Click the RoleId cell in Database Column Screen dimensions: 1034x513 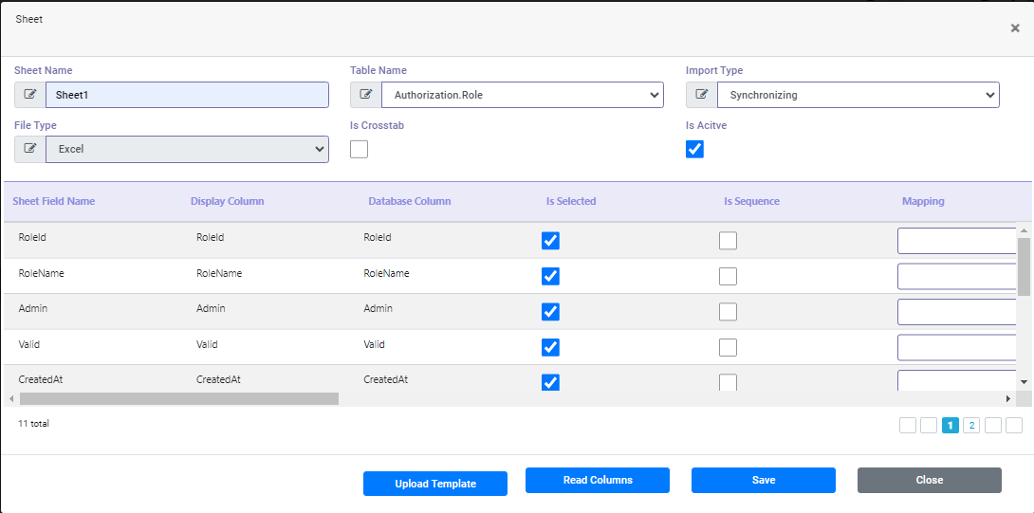pyautogui.click(x=378, y=237)
